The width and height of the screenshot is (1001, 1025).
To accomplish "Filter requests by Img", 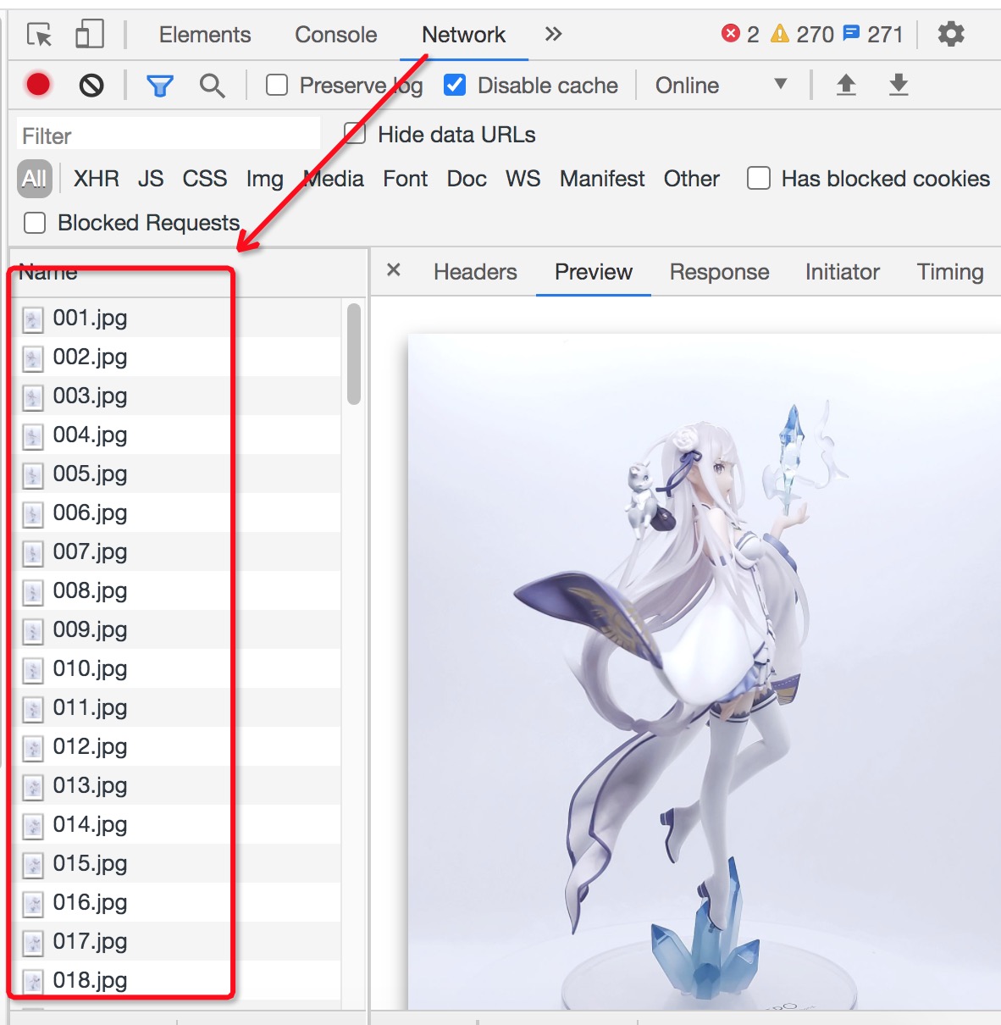I will coord(265,179).
